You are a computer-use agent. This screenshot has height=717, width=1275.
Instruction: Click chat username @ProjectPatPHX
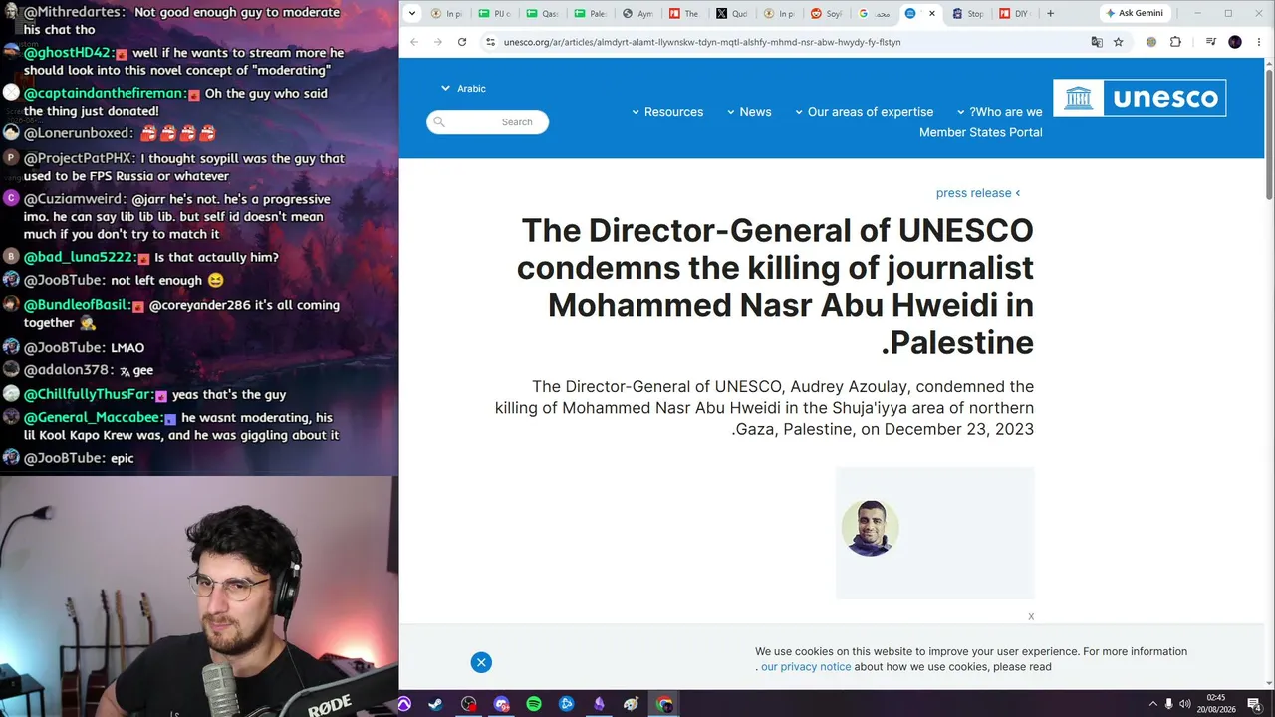pos(79,159)
